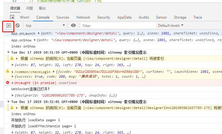Open the Sources tab
Viewport: 222px width, 134px height.
[x=63, y=17]
